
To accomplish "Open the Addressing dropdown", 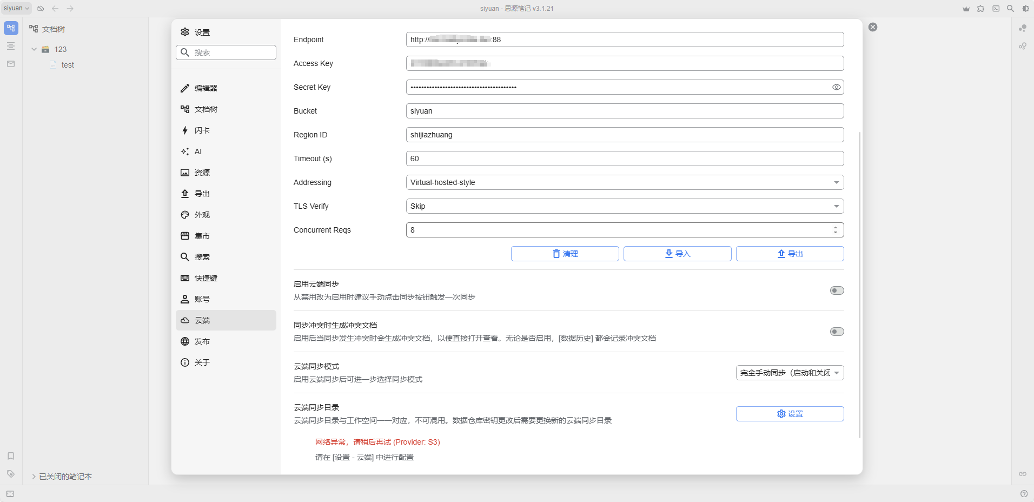I will pyautogui.click(x=625, y=182).
